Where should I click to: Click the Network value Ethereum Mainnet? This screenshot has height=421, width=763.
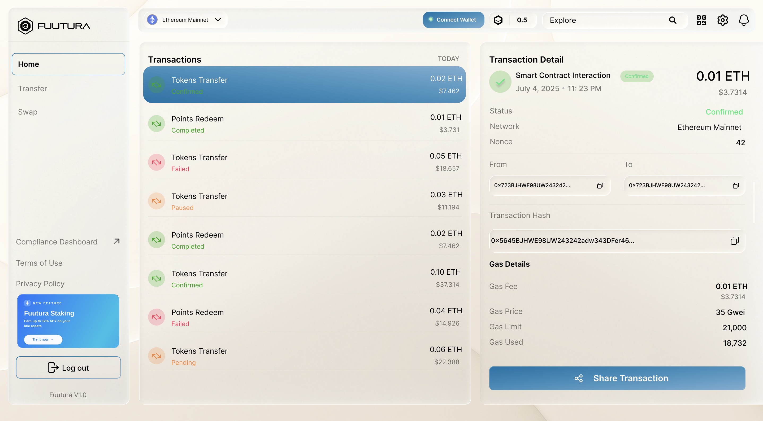point(709,127)
